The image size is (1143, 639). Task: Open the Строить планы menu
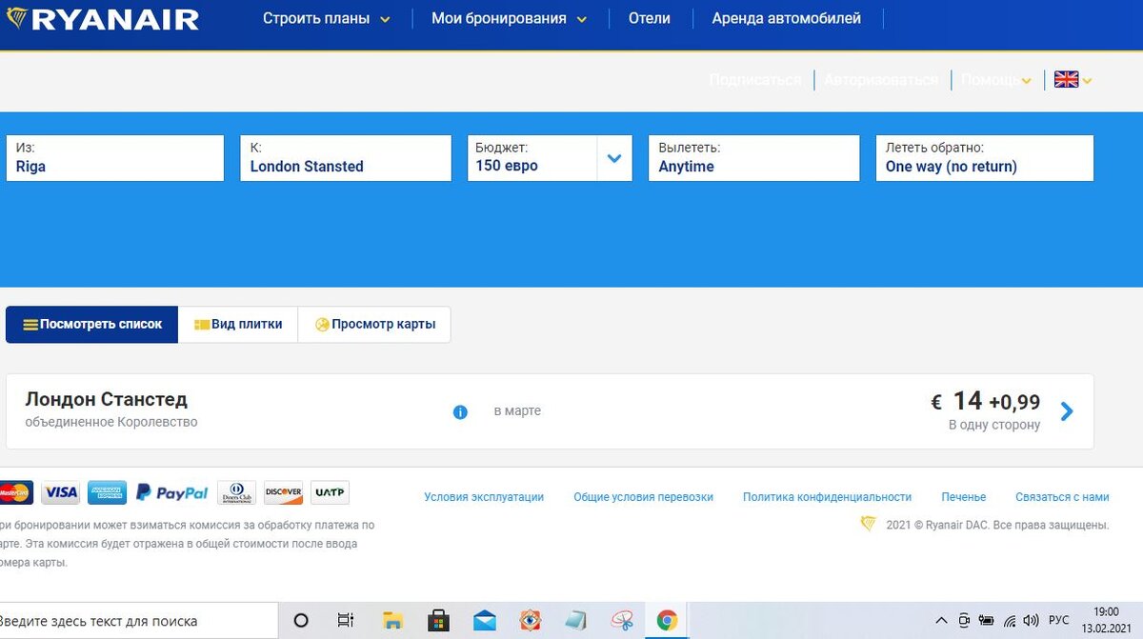(326, 18)
